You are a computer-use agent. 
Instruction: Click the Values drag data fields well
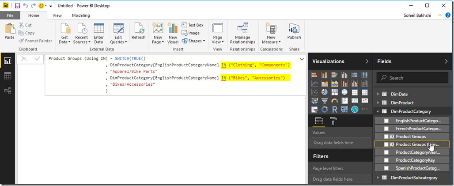[339, 143]
